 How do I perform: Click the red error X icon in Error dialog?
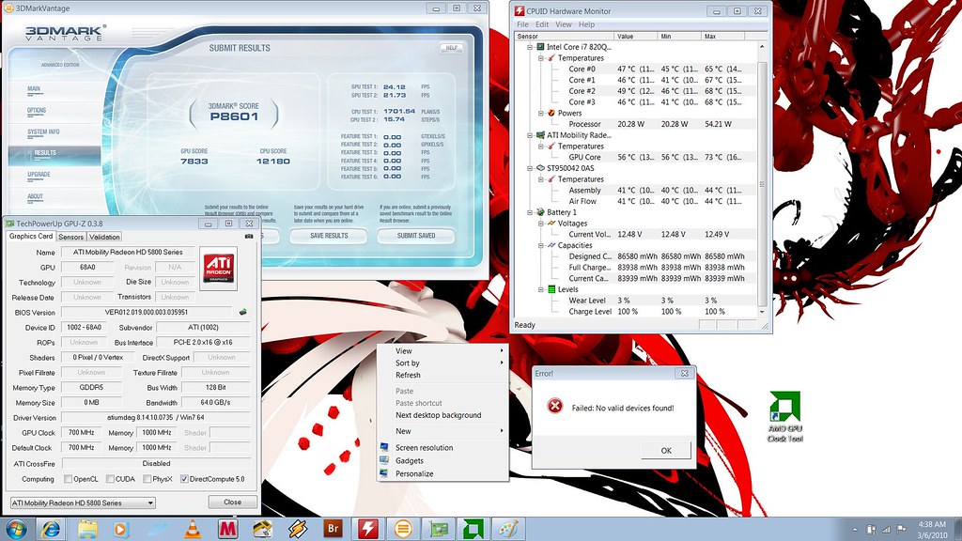(554, 406)
